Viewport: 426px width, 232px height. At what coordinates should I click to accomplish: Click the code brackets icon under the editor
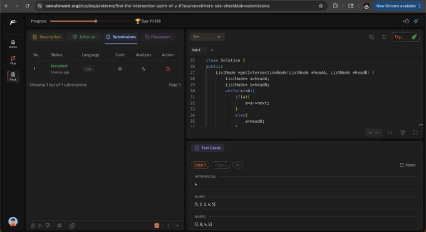click(x=390, y=132)
